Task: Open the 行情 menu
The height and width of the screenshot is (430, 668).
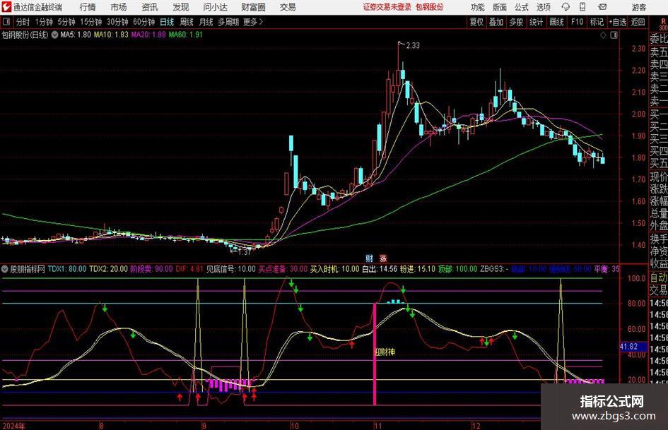Action: 88,7
